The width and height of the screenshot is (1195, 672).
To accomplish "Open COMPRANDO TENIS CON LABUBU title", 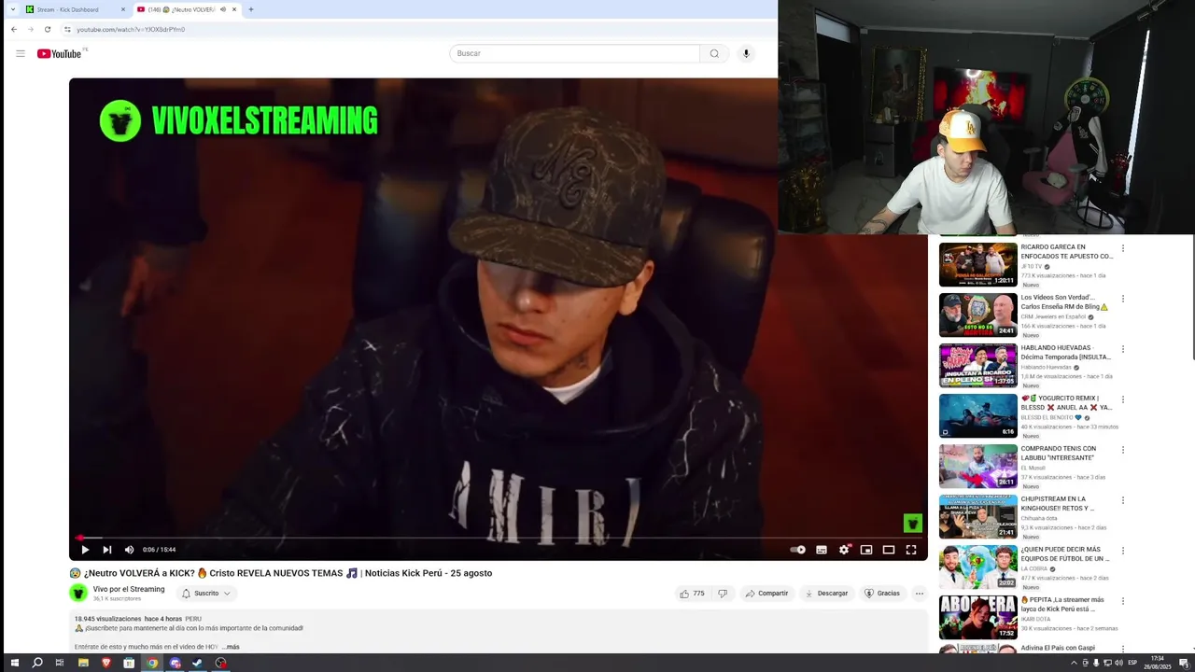I will (1059, 453).
